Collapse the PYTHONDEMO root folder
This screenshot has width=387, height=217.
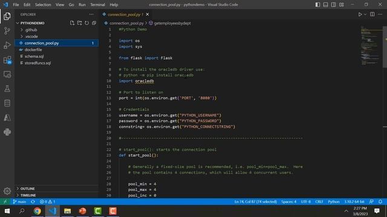[x=32, y=23]
